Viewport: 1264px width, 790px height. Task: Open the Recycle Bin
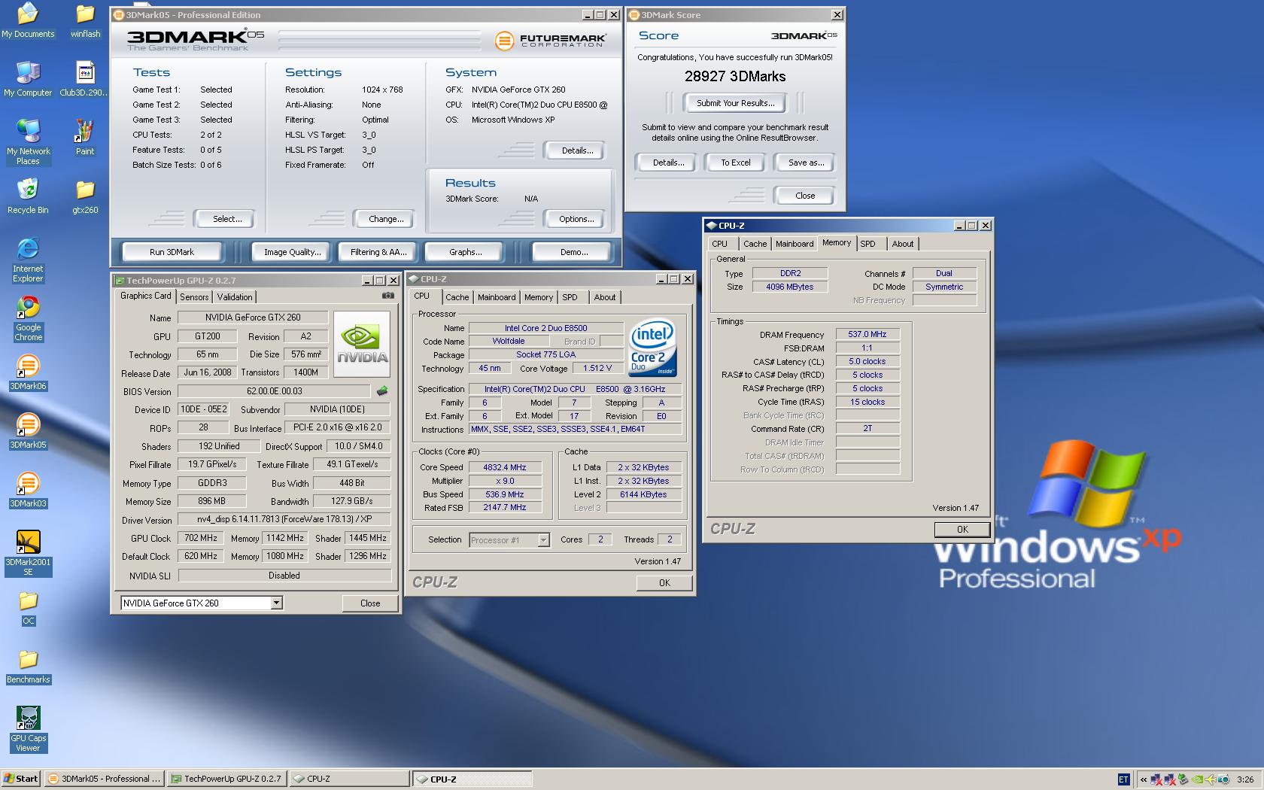(x=28, y=196)
